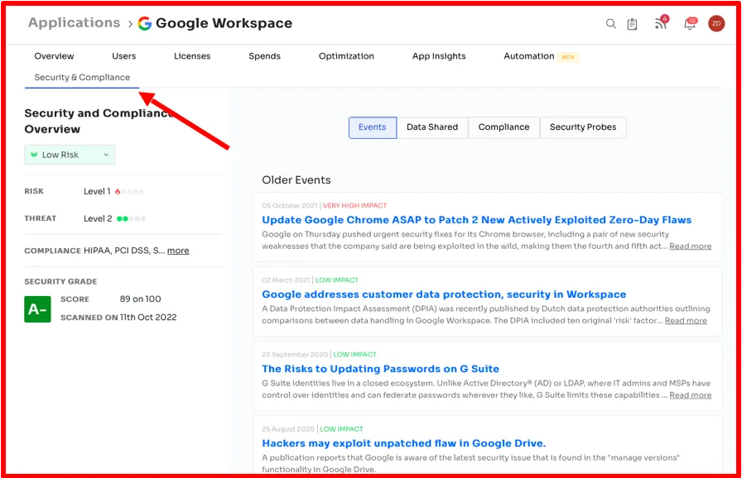The height and width of the screenshot is (478, 742).
Task: Click the A- security grade badge
Action: coord(37,309)
